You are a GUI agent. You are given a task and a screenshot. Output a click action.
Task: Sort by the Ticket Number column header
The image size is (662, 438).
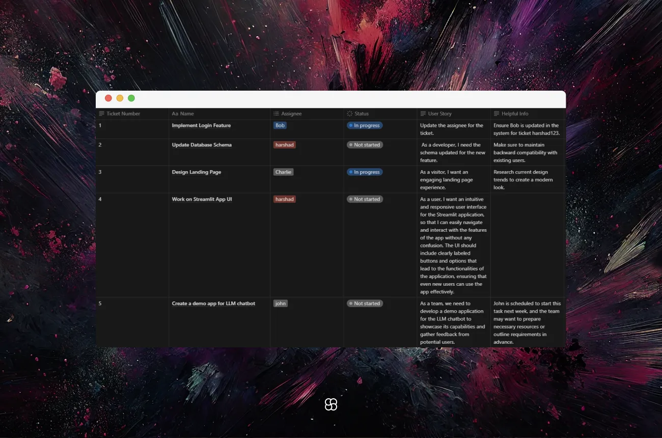click(x=132, y=114)
